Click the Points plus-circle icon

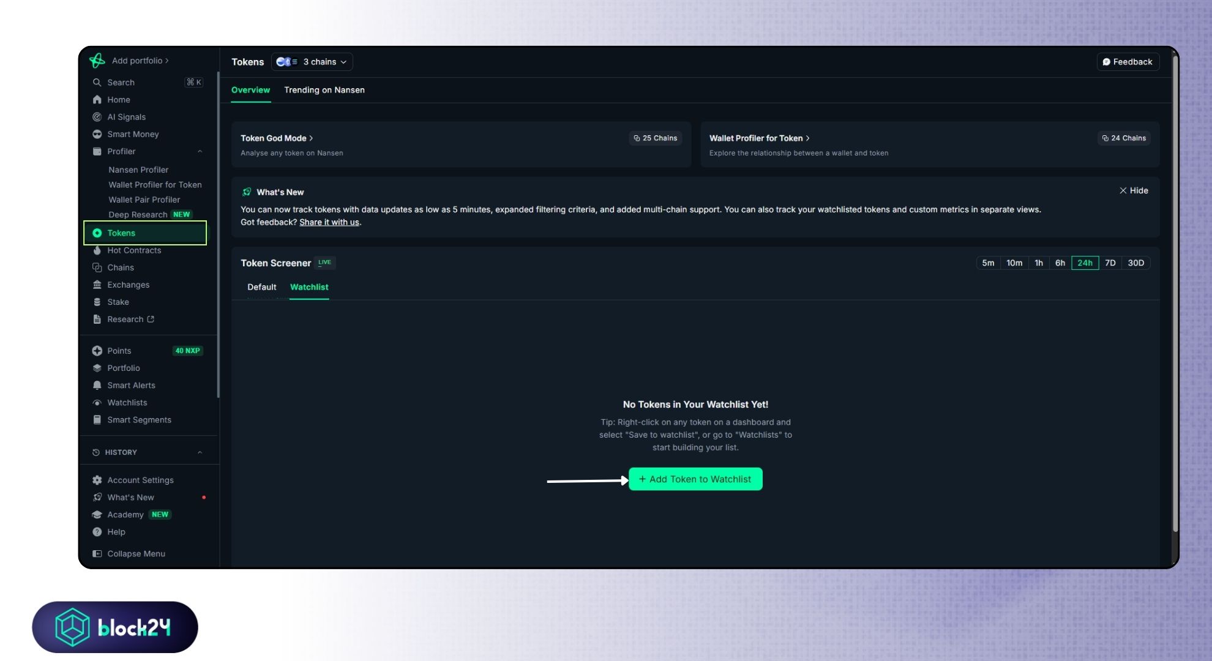97,351
